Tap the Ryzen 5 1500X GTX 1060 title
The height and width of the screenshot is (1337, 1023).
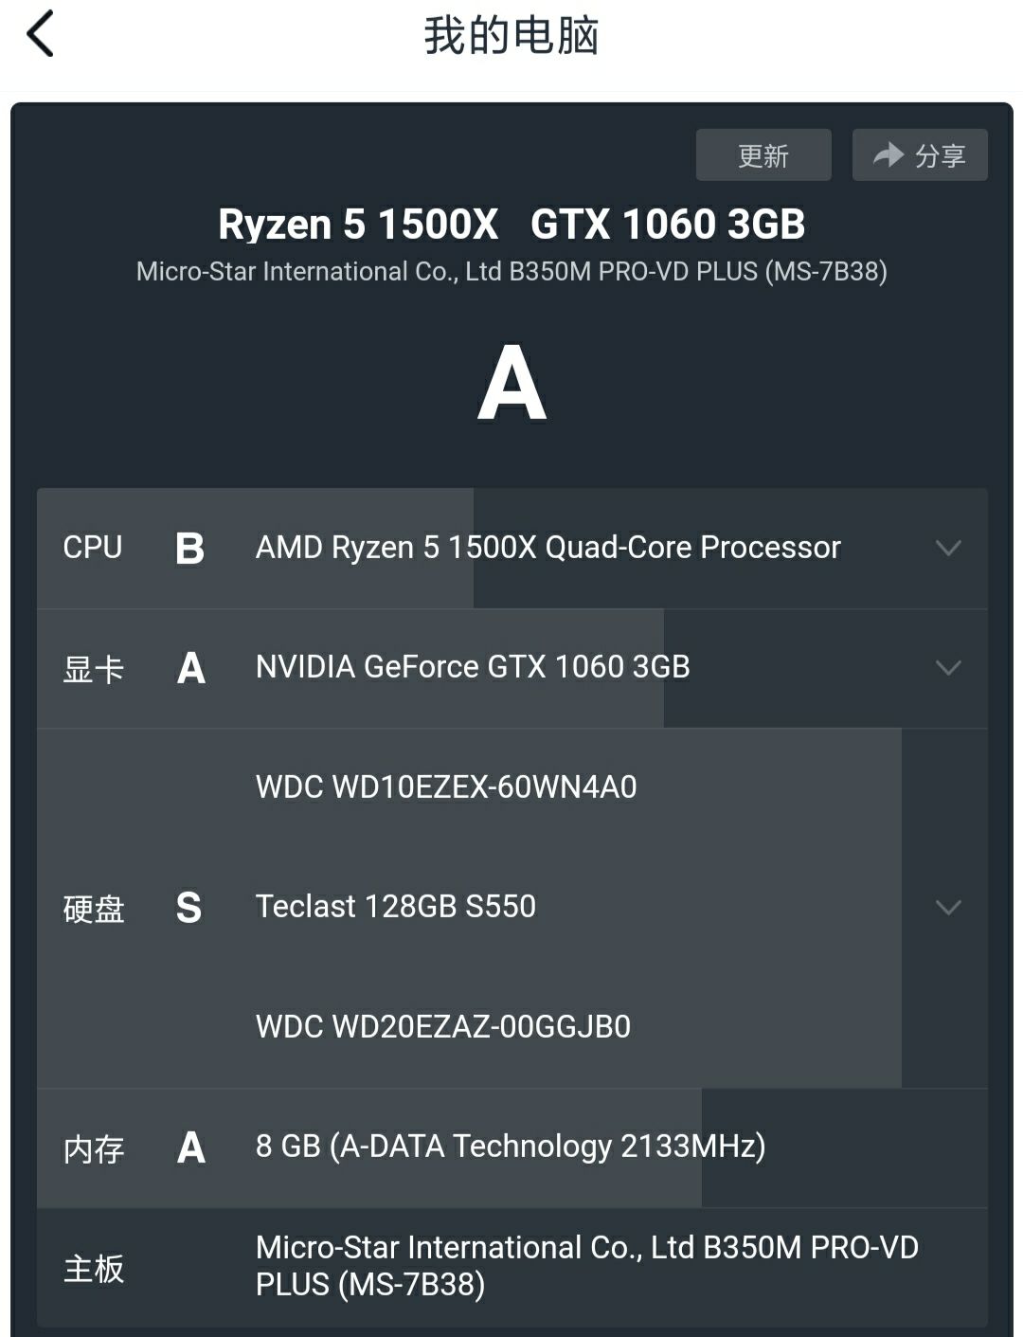tap(511, 225)
